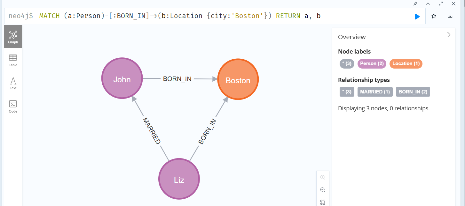
Task: Switch to Text view
Action: tap(13, 83)
